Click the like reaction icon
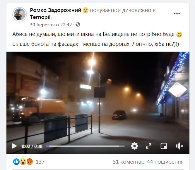The height and width of the screenshot is (170, 195). [x=16, y=162]
